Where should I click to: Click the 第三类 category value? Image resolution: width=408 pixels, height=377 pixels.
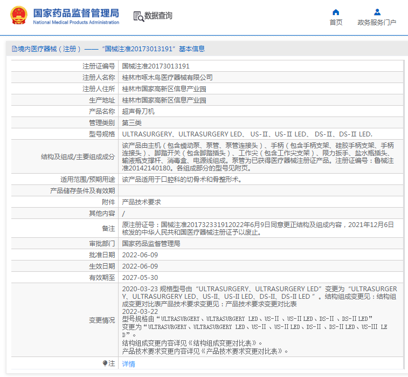coord(132,123)
